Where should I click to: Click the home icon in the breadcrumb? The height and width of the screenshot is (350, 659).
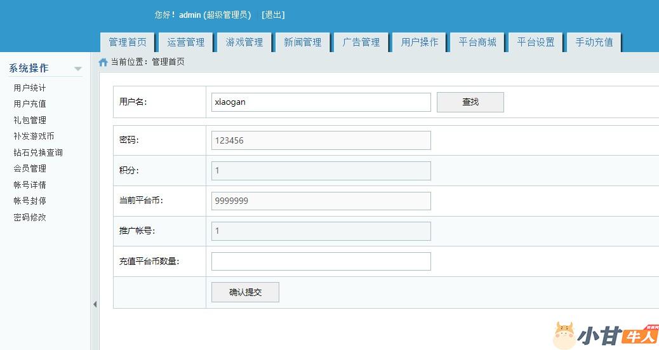(103, 62)
